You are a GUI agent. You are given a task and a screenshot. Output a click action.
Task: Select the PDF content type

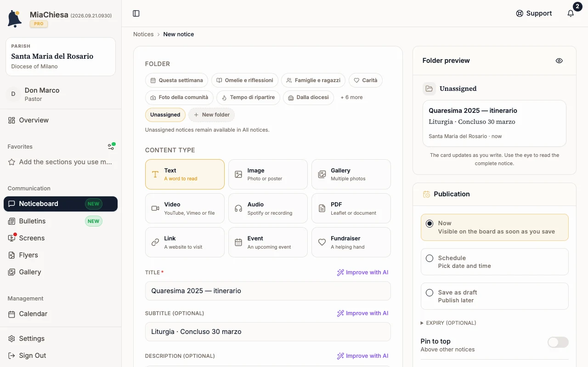351,208
